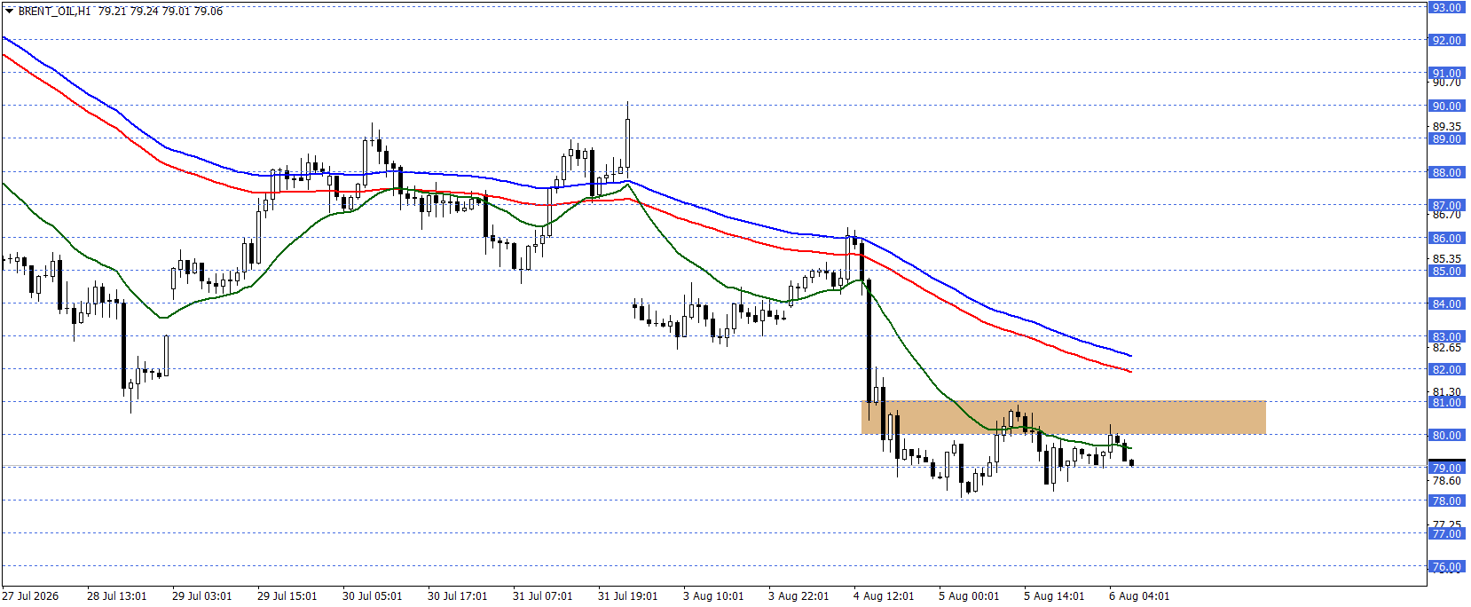Click the 84.00 price level label
Screen dimensions: 1471x607
(1446, 304)
